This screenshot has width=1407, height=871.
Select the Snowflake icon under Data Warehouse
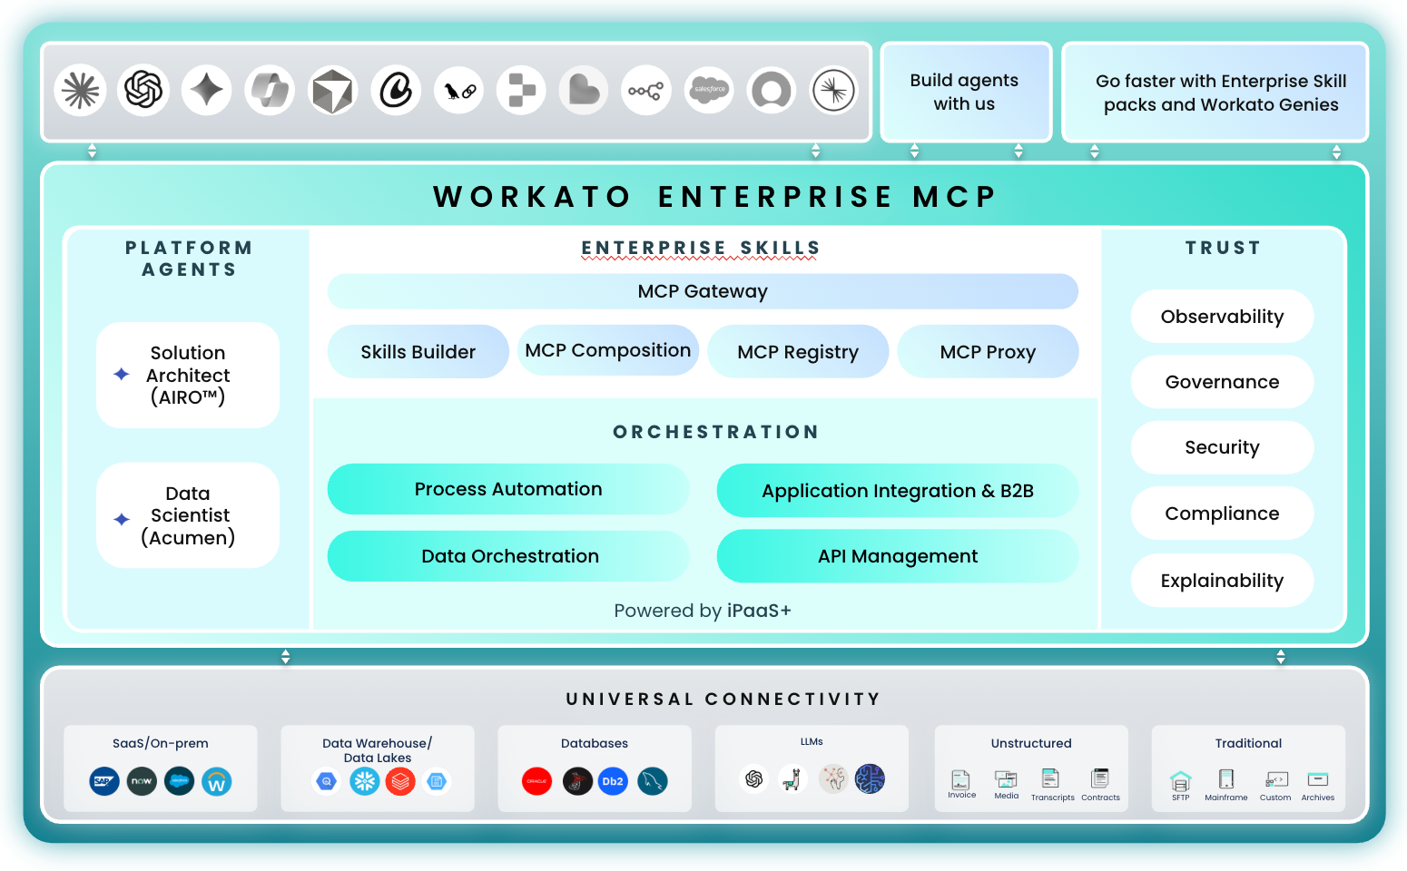(x=365, y=781)
